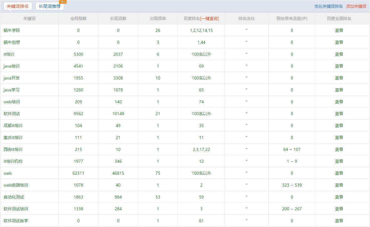Click the web前端培训 keyword
The image size is (370, 227).
point(16,185)
